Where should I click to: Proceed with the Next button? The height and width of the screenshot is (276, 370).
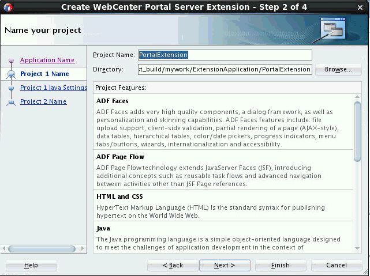pyautogui.click(x=225, y=266)
